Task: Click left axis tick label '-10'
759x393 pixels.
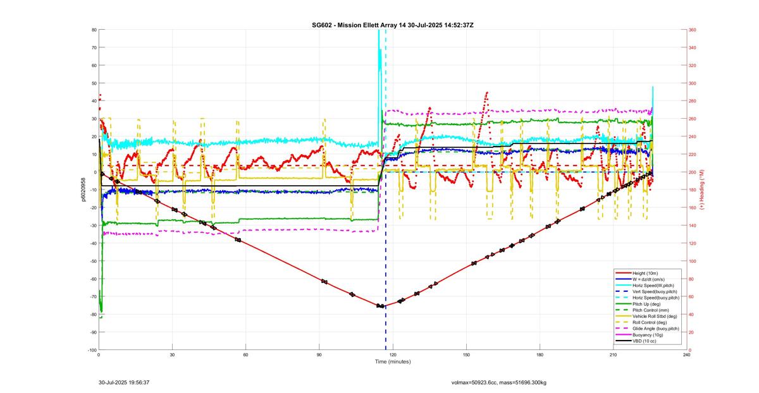Action: 93,190
